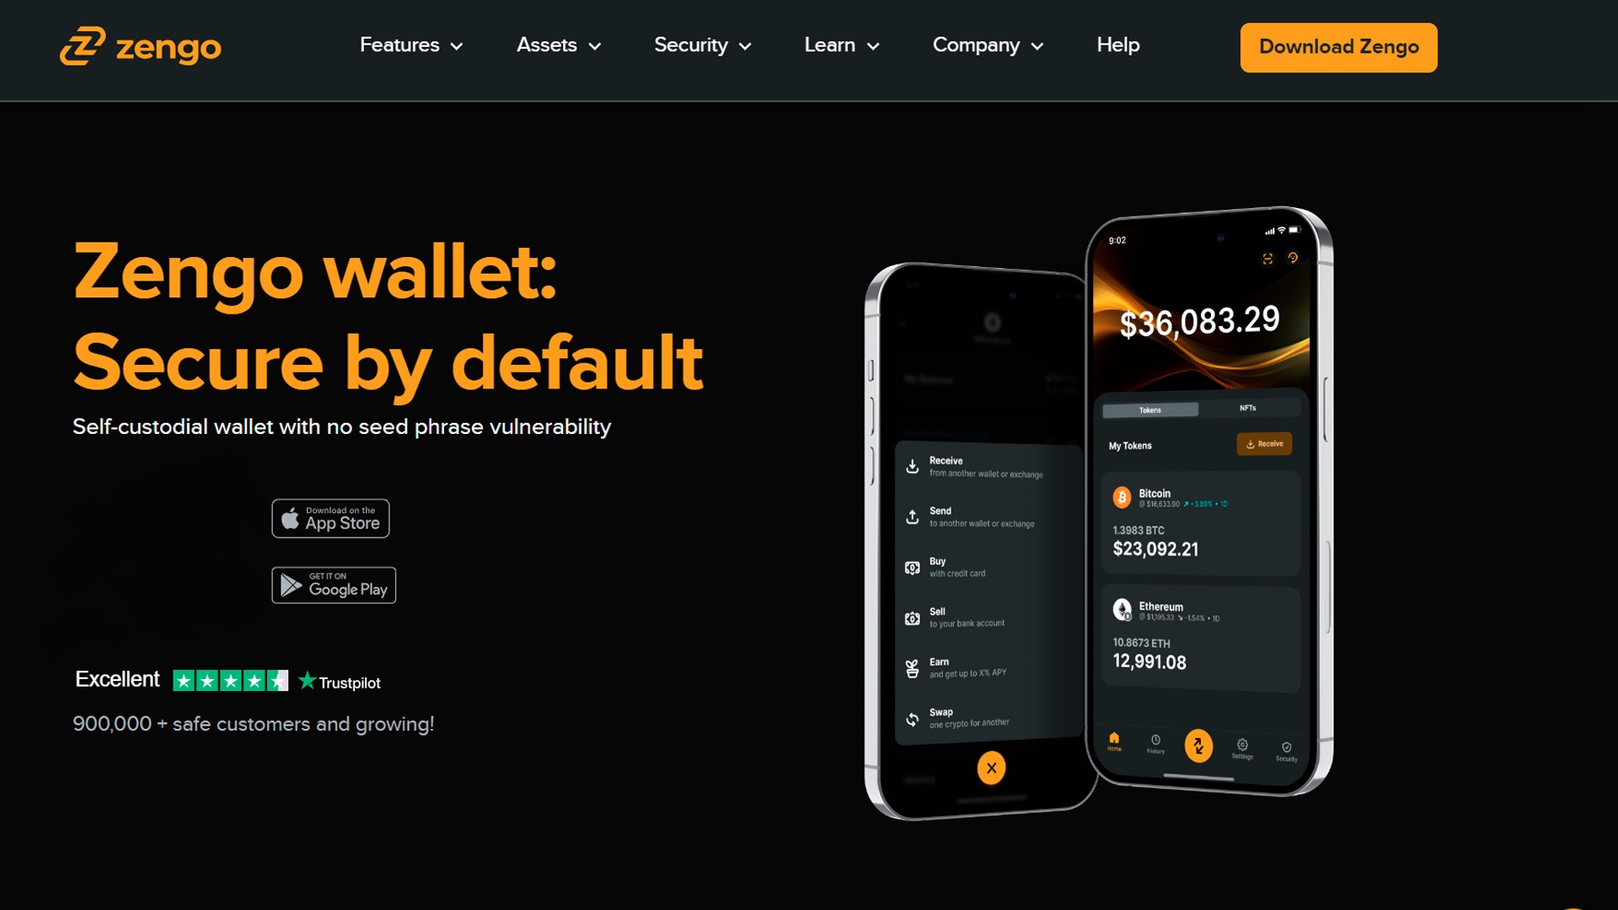Screen dimensions: 1618x910
Task: Toggle the Security icon in bottom nav
Action: (1286, 747)
